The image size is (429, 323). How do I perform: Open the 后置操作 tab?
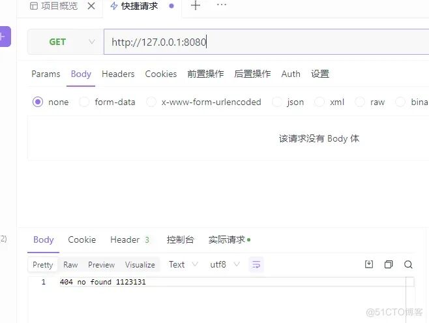252,74
